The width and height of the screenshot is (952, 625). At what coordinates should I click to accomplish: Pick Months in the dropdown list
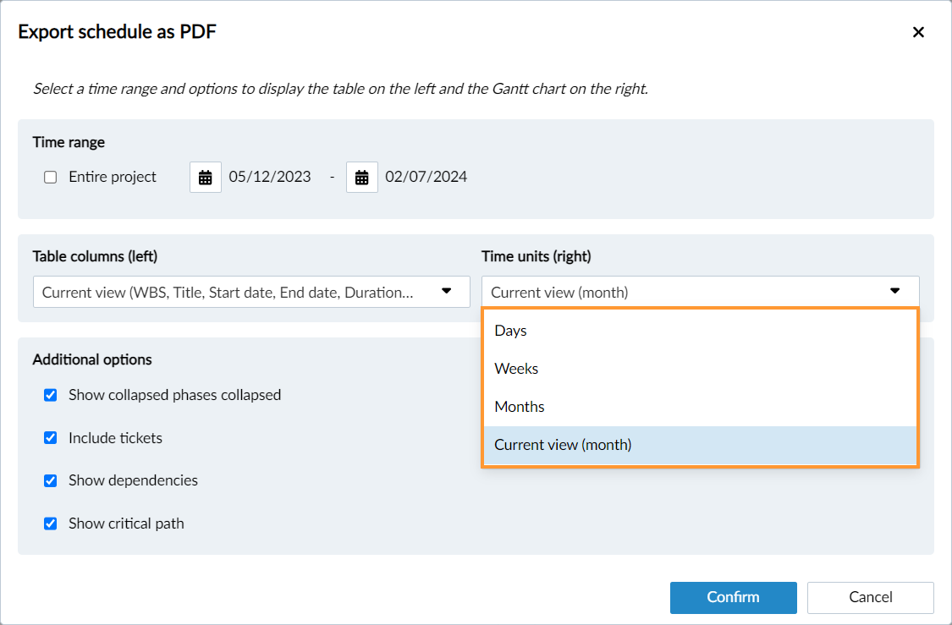coord(520,407)
